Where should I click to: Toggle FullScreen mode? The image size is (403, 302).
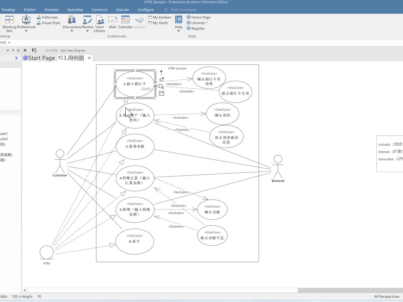coord(47,17)
